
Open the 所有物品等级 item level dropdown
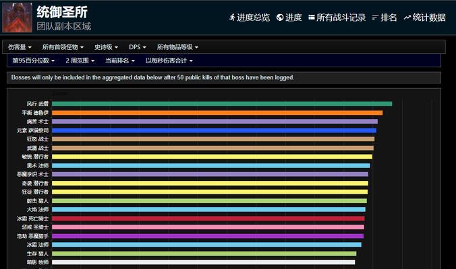(x=177, y=47)
